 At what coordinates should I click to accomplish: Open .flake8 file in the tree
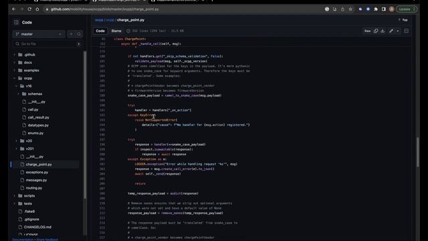click(29, 212)
